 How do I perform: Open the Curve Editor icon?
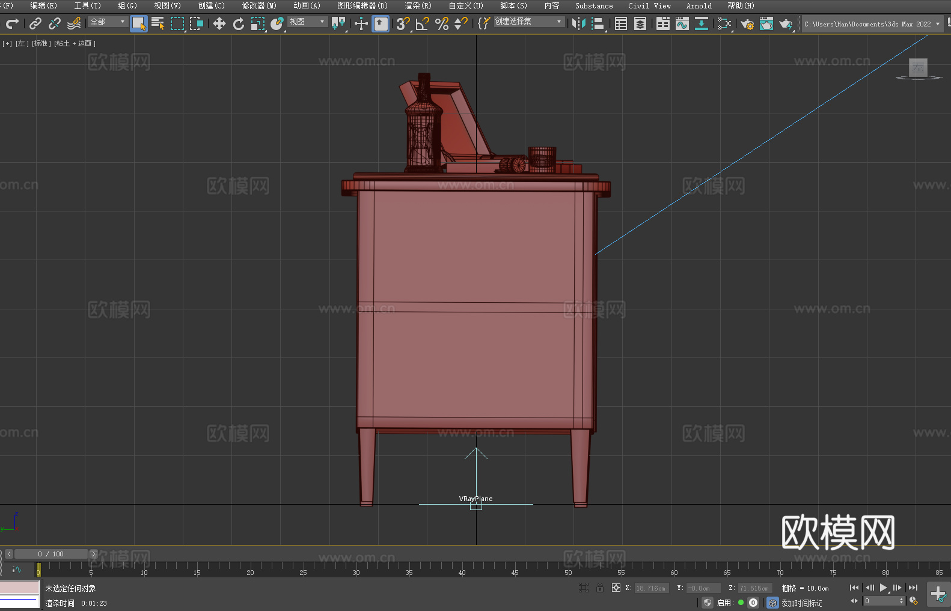point(682,23)
